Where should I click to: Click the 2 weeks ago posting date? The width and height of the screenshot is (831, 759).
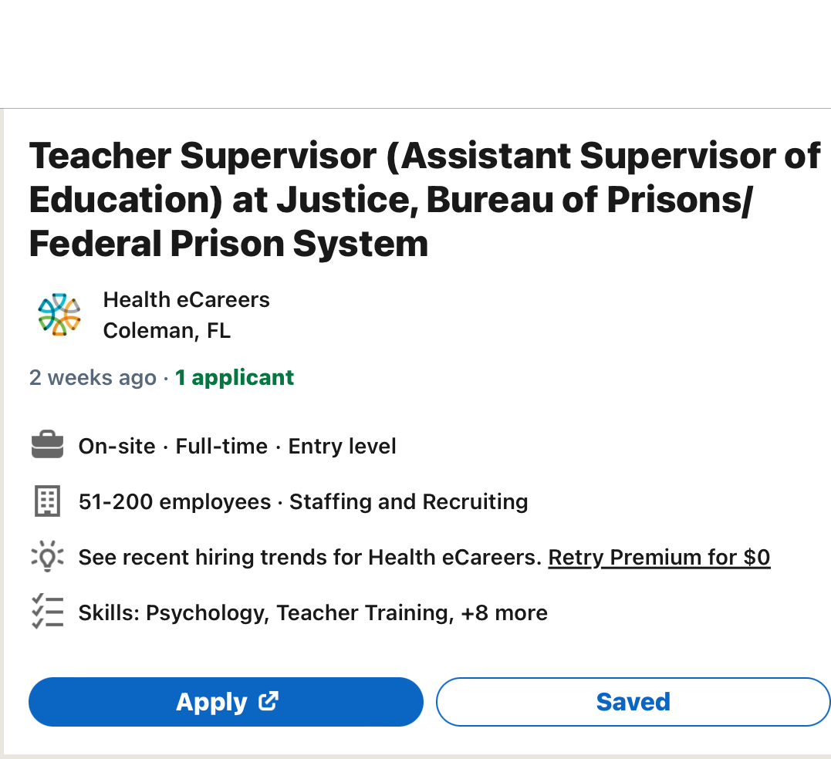coord(93,378)
